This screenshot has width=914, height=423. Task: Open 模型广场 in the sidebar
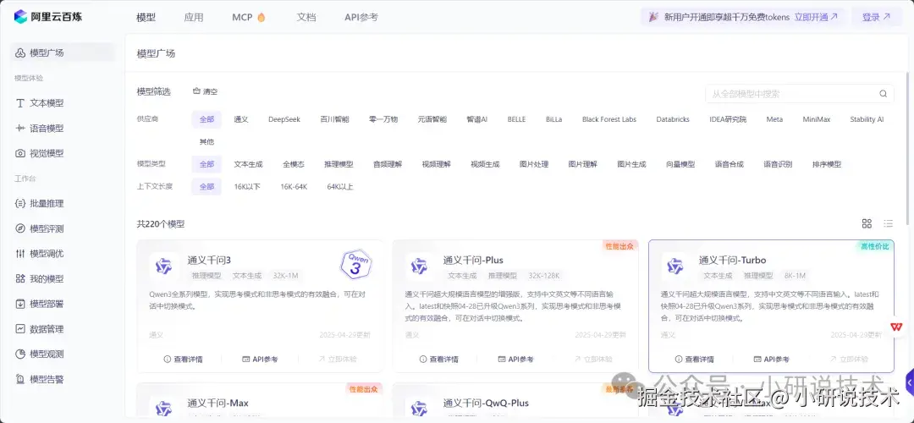(x=63, y=52)
